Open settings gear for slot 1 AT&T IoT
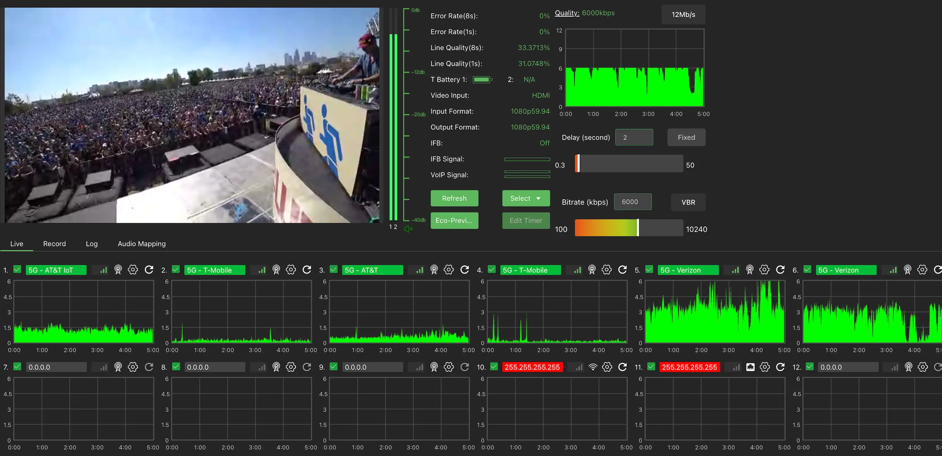Viewport: 942px width, 456px height. pyautogui.click(x=133, y=270)
